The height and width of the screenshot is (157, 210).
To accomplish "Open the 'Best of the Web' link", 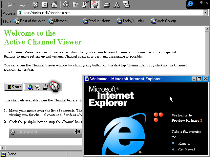I will (30, 21).
